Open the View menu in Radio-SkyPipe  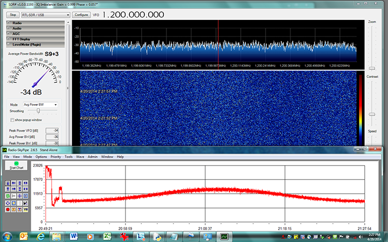pos(16,157)
